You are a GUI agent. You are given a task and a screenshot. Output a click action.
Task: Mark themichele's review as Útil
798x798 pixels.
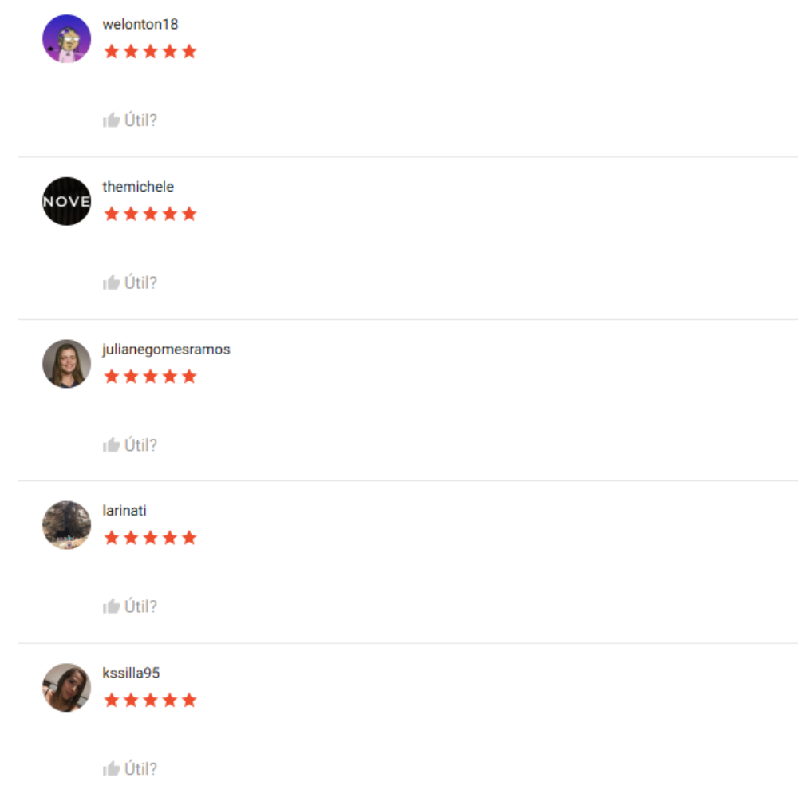point(130,282)
